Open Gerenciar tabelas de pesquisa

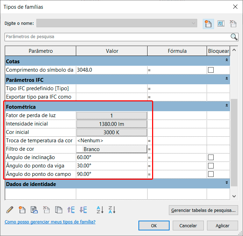pyautogui.click(x=203, y=210)
